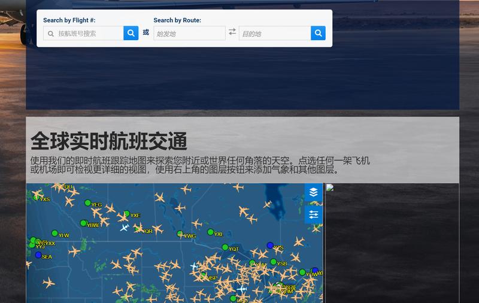Click the heading 全球实时航班交通
The width and height of the screenshot is (479, 303).
109,141
